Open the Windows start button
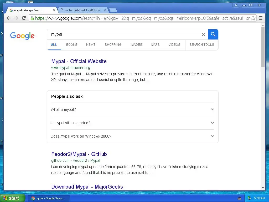The height and width of the screenshot is (202, 269). pyautogui.click(x=12, y=198)
